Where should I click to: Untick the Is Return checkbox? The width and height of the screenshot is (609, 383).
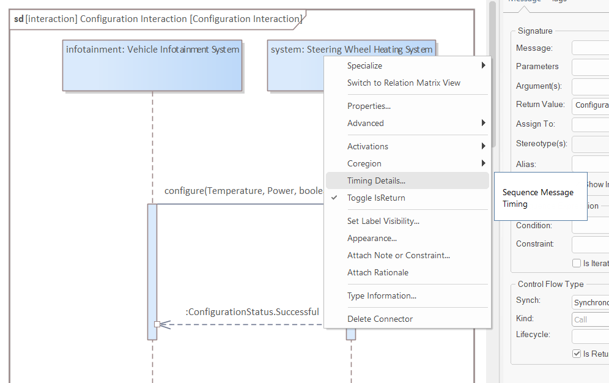point(577,354)
